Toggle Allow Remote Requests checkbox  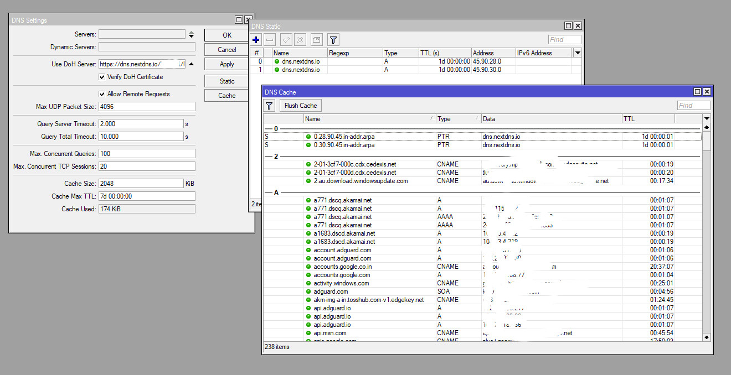point(102,94)
